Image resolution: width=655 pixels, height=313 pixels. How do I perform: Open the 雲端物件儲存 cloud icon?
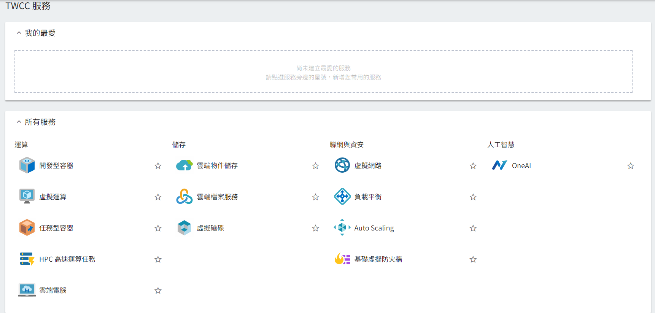coord(184,165)
